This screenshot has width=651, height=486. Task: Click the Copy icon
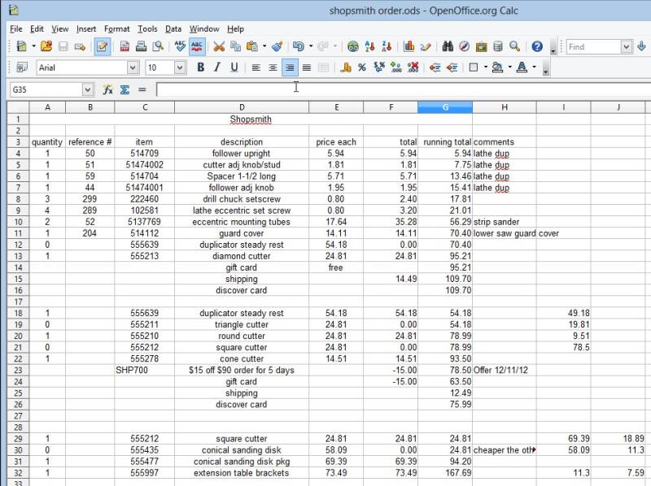coord(235,46)
